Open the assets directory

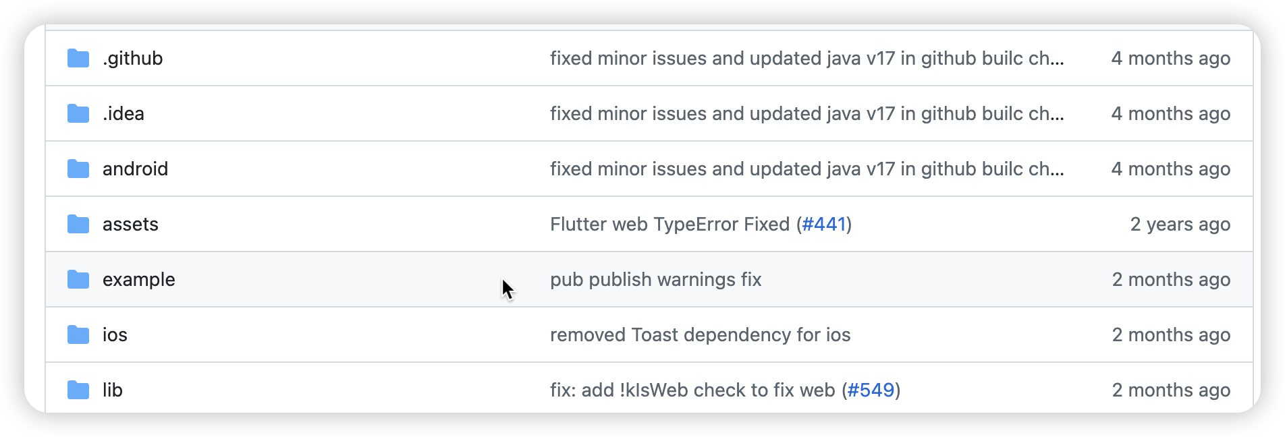[x=130, y=224]
